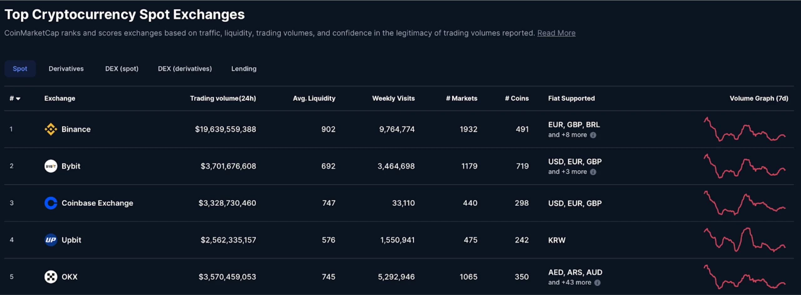Click Upbit fiat supported KRW
Viewport: 801px width, 295px height.
click(557, 240)
